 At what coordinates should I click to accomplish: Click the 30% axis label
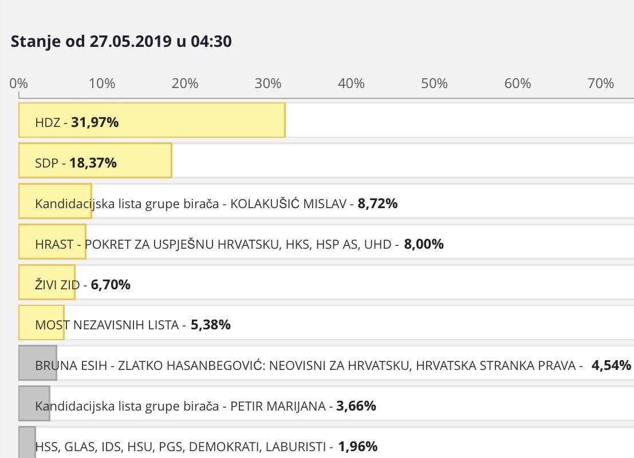coord(268,83)
